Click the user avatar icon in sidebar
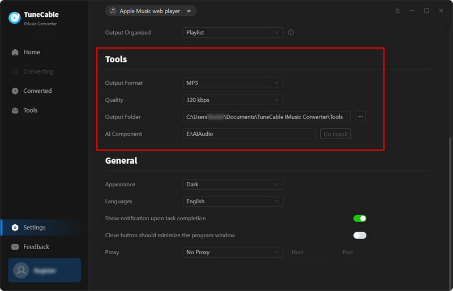Viewport: 453px width, 291px height. coord(21,271)
